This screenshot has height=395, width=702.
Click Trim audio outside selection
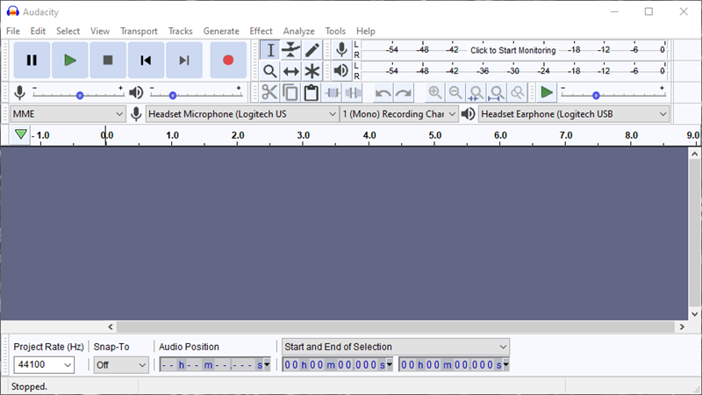[333, 93]
